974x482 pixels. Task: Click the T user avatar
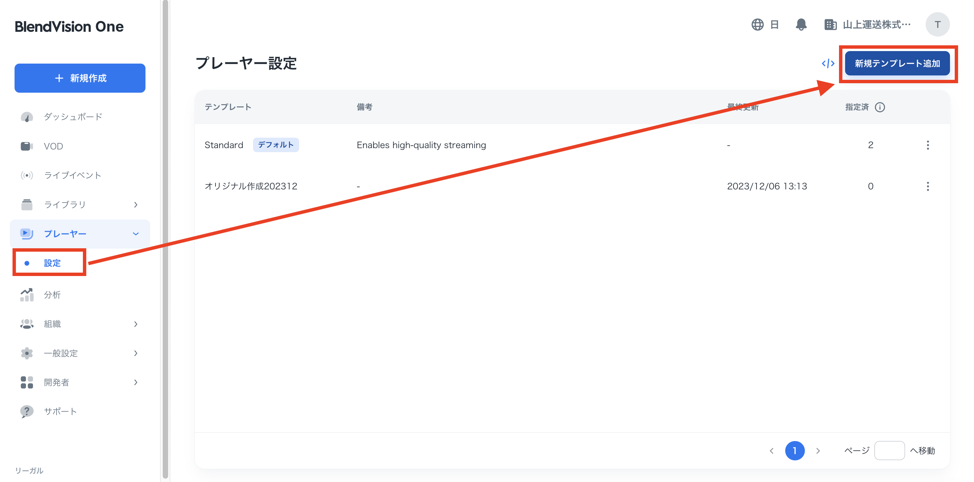click(937, 25)
